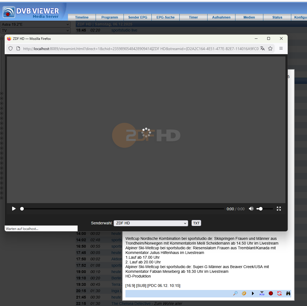
Task: Click the red circular arrows icon
Action: pyautogui.click(x=279, y=293)
